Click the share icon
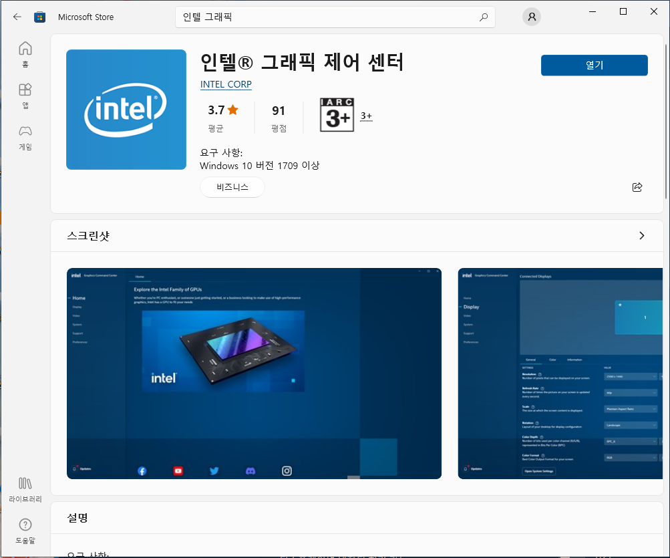Image resolution: width=670 pixels, height=558 pixels. (x=637, y=187)
